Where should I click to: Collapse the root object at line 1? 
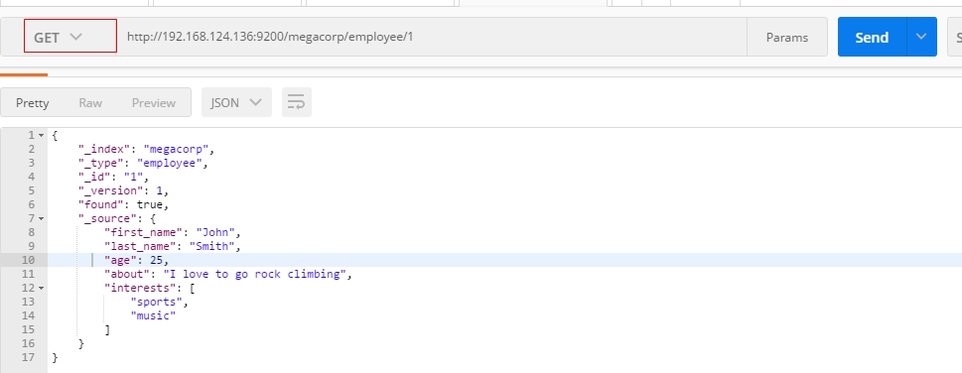(41, 135)
